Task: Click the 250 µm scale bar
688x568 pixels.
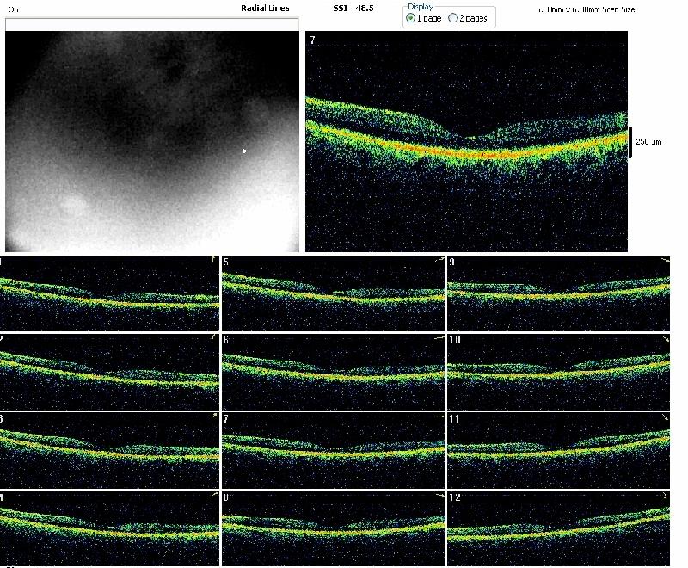Action: click(630, 140)
